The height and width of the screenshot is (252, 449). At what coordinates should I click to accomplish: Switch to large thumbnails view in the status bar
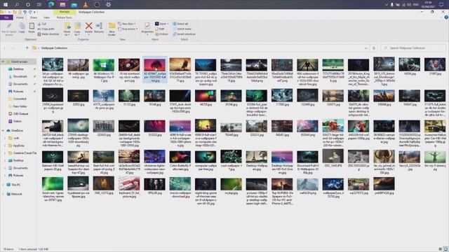[x=445, y=249]
